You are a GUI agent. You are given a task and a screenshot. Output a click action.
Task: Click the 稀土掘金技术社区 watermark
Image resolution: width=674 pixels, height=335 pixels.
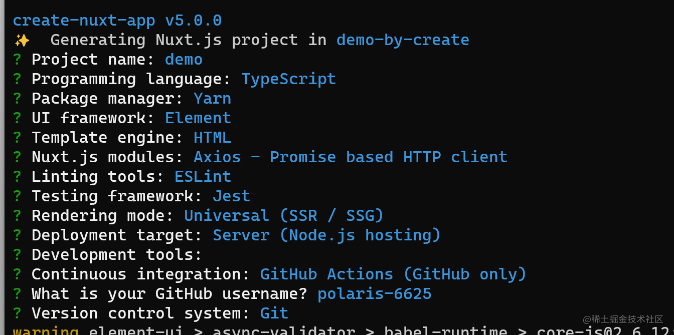622,319
